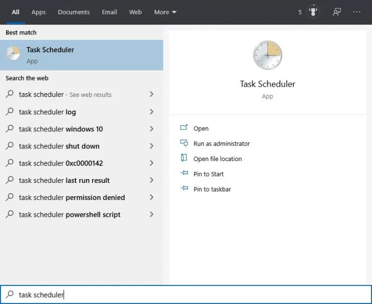Click search icon beside 'See web results'
Screen dimensions: 372x304
(10, 94)
